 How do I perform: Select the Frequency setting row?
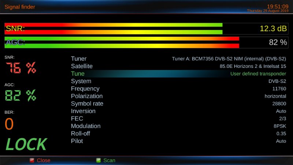pos(178,89)
